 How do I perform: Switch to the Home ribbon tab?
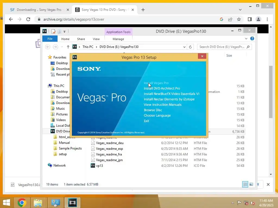[x=65, y=39]
